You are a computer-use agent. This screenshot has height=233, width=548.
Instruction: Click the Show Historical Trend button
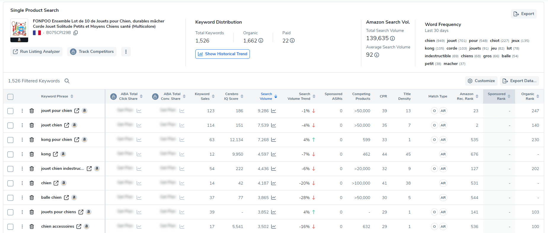(x=222, y=54)
